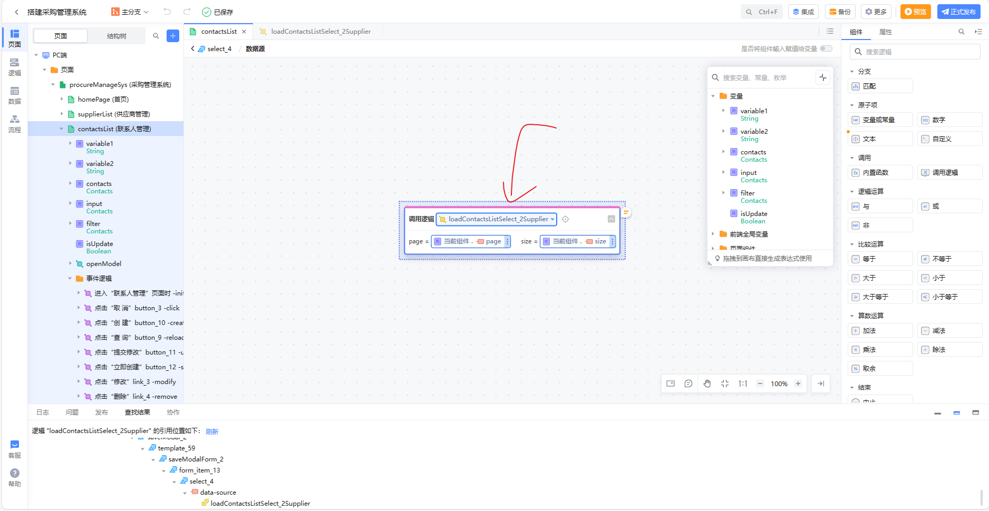This screenshot has width=989, height=511.
Task: Expand the supplierList (供应商管理) tree node
Action: (61, 114)
